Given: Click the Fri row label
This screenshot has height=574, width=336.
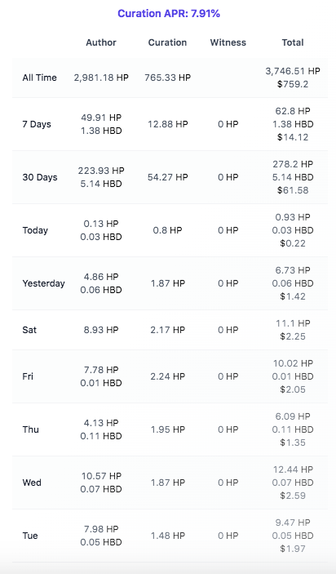Looking at the screenshot, I should tap(28, 376).
